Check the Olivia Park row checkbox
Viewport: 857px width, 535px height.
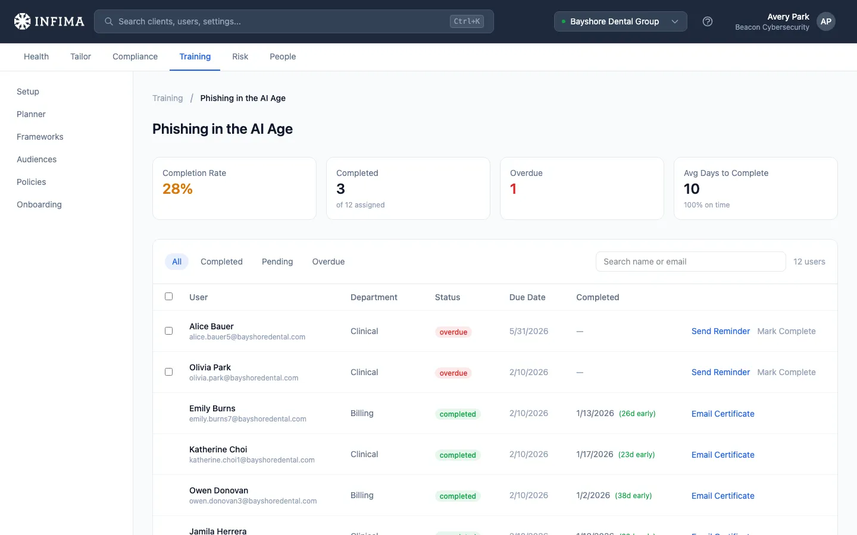pyautogui.click(x=169, y=372)
